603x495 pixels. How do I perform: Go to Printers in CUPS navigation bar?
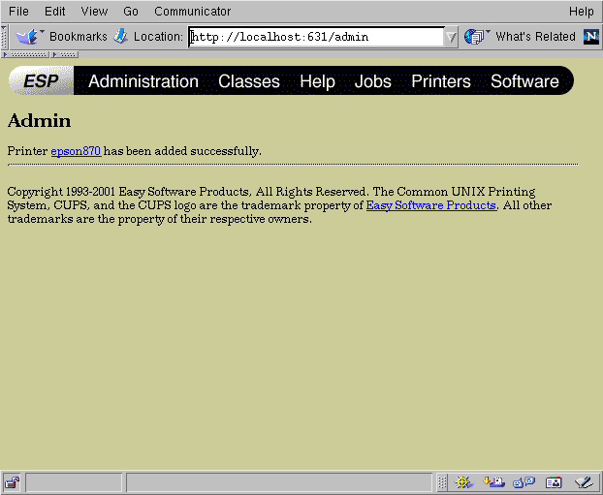tap(440, 81)
